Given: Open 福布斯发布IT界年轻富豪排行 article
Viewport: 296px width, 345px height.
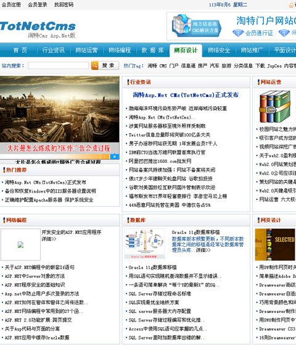Looking at the screenshot, I should coord(178,196).
